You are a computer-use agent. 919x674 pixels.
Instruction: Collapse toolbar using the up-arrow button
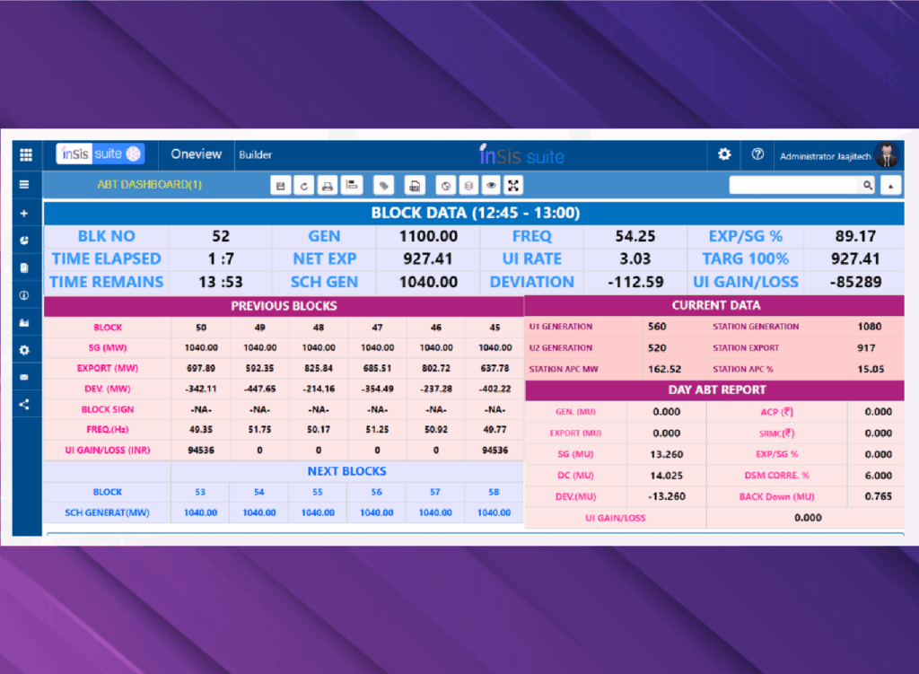click(890, 186)
